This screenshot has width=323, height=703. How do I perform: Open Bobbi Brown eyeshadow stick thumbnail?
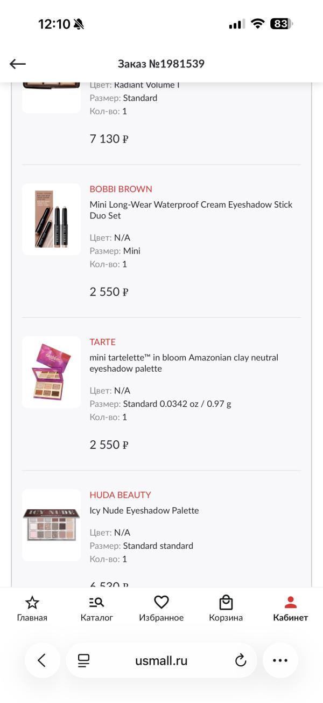click(52, 219)
